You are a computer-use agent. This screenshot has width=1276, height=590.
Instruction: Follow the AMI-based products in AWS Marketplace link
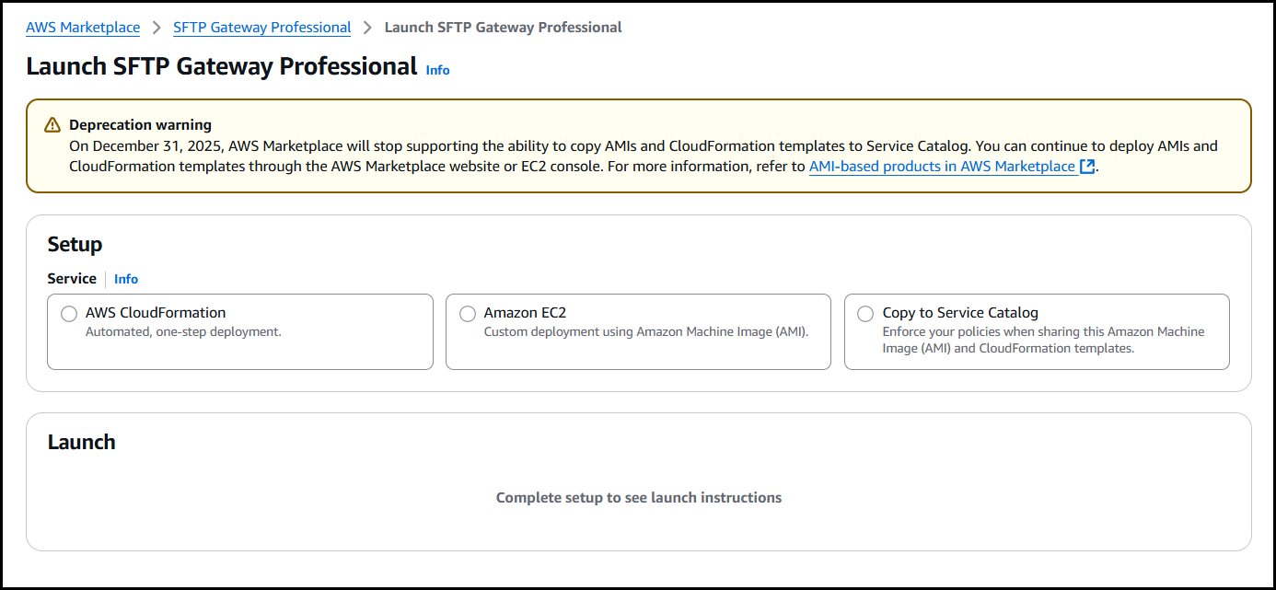(941, 167)
